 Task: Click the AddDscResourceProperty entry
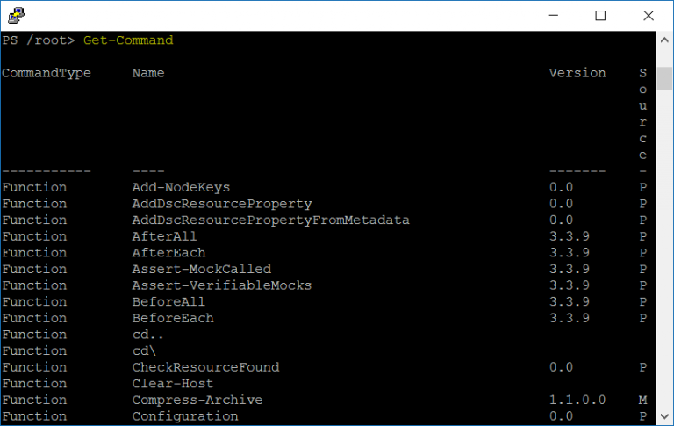221,204
